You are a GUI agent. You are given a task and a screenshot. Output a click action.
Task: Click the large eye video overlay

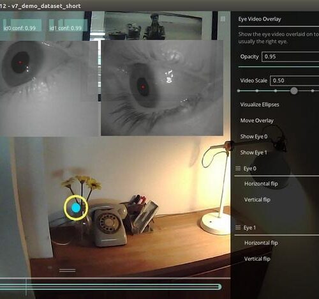162,88
